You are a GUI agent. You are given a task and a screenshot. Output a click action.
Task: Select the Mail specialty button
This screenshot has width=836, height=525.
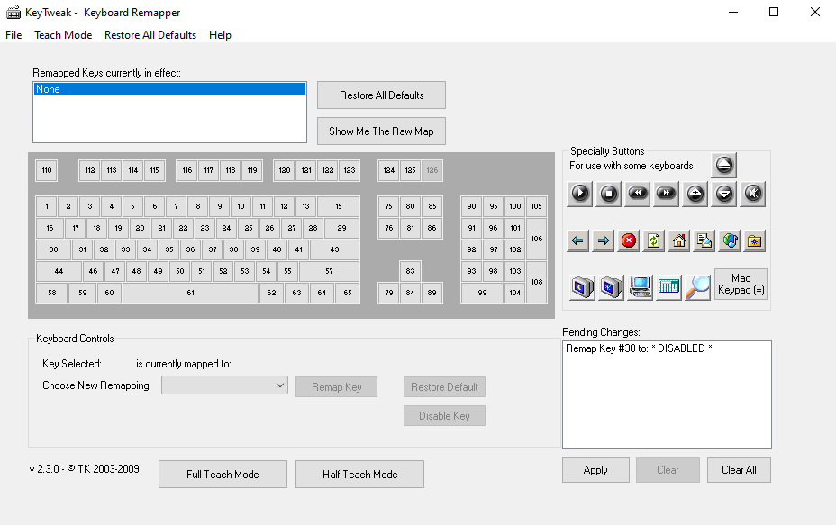[x=702, y=240]
